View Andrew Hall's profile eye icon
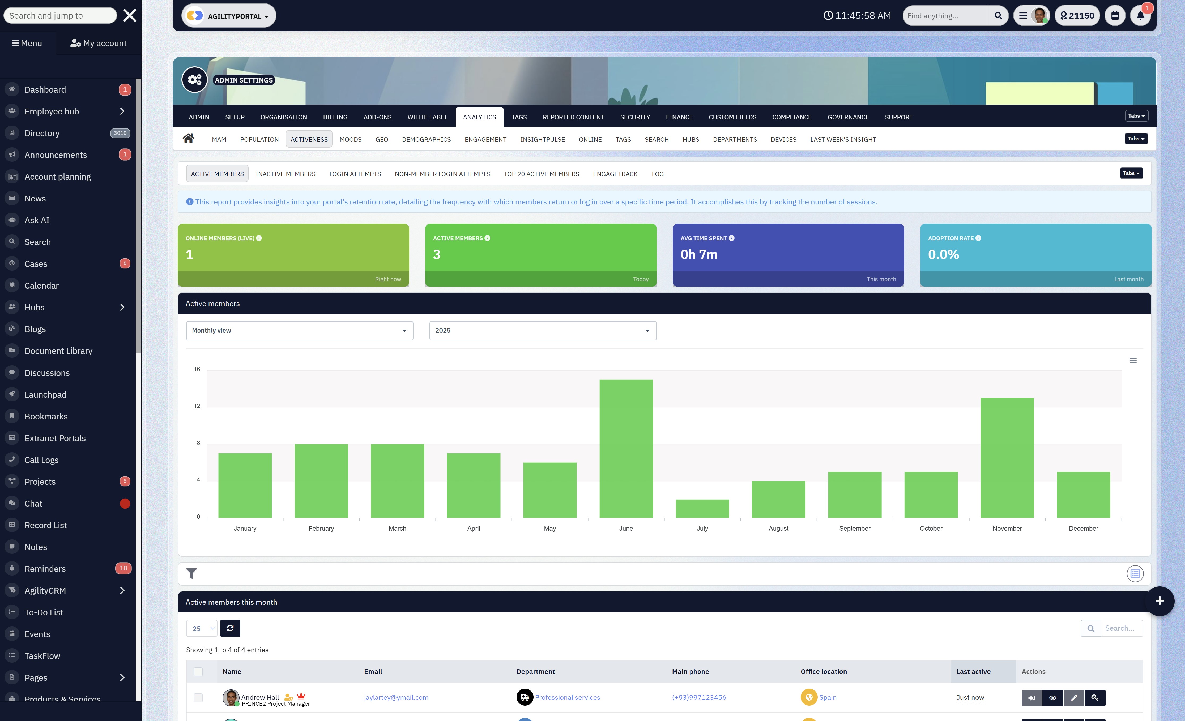The height and width of the screenshot is (721, 1185). pyautogui.click(x=1052, y=698)
